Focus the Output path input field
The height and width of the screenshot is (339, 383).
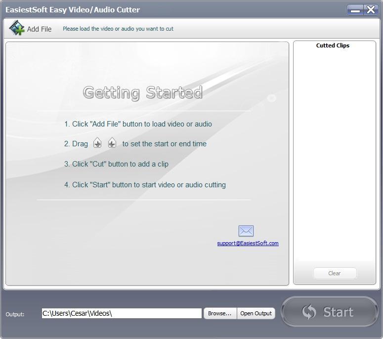(122, 313)
